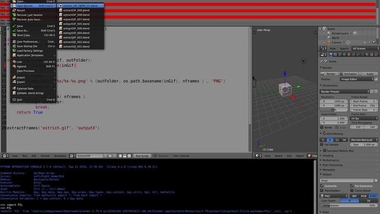Click the text datablock browse icon
Screen dimensions: 380x214
[x=72, y=156]
